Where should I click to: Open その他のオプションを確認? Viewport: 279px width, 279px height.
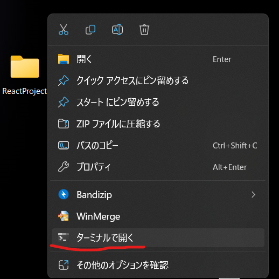pyautogui.click(x=158, y=265)
